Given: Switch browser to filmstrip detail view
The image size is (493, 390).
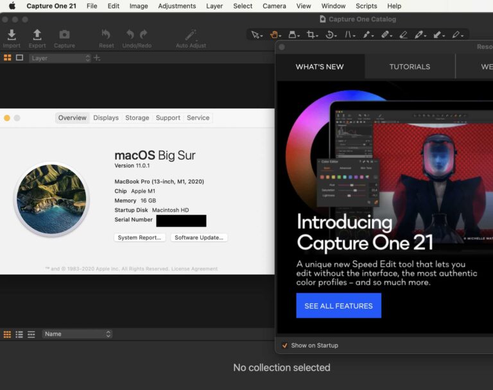Looking at the screenshot, I should pyautogui.click(x=31, y=334).
